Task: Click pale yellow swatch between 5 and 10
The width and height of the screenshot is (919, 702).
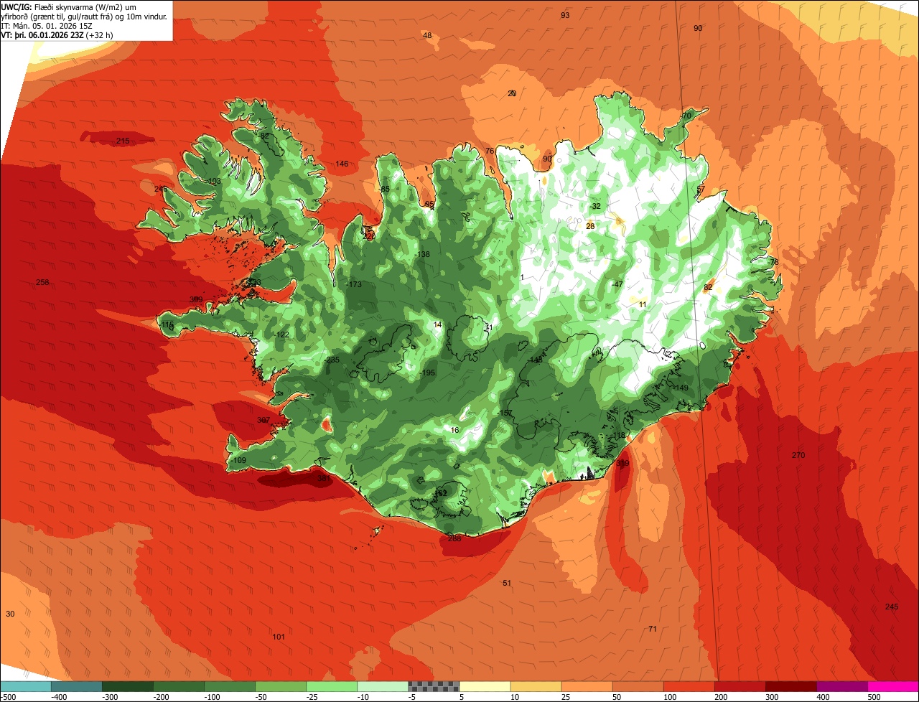Action: (x=484, y=686)
